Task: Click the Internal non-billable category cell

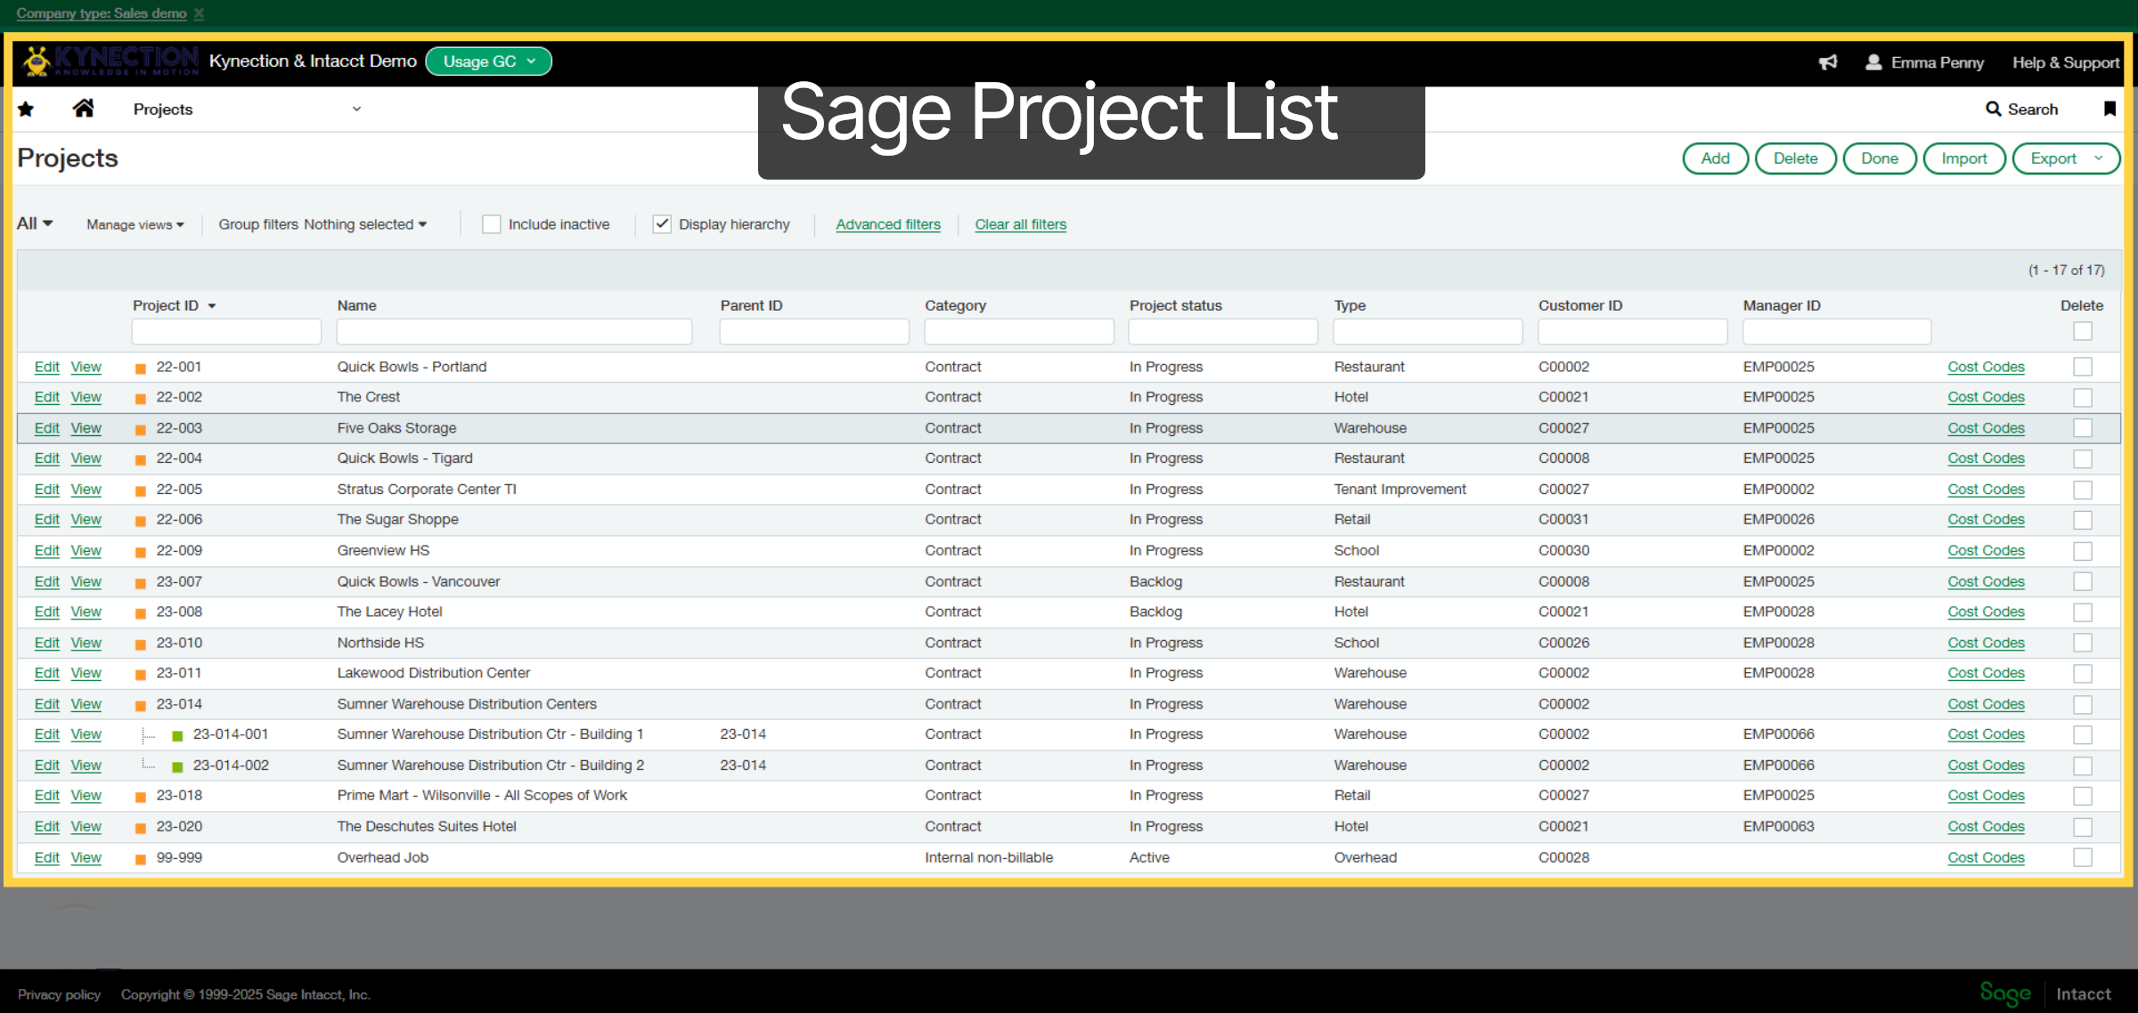Action: [989, 857]
